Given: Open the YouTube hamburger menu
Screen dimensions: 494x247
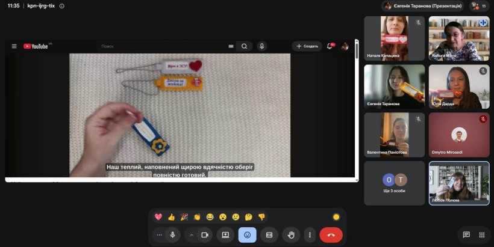Looking at the screenshot, I should click(14, 46).
